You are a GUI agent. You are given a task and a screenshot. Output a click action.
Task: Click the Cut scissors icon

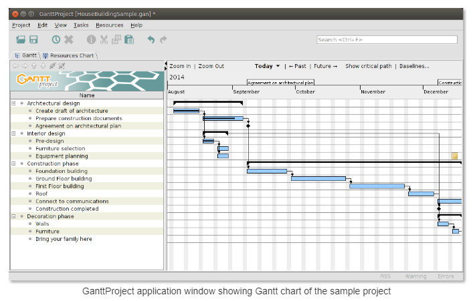click(104, 40)
